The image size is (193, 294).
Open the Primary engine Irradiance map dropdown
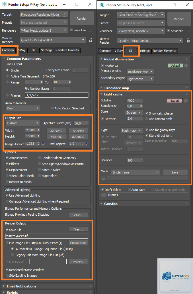[140, 72]
